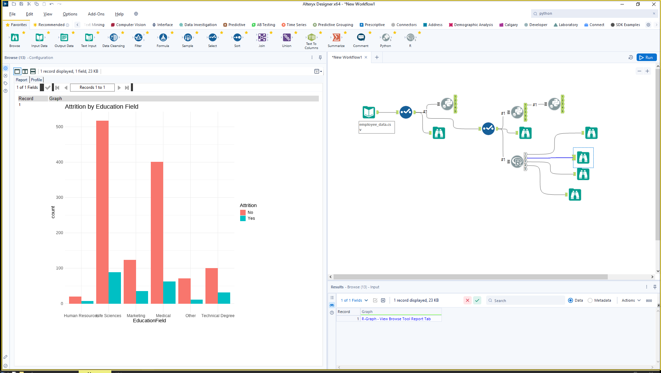661x373 pixels.
Task: Select the Filter tool icon
Action: (138, 38)
